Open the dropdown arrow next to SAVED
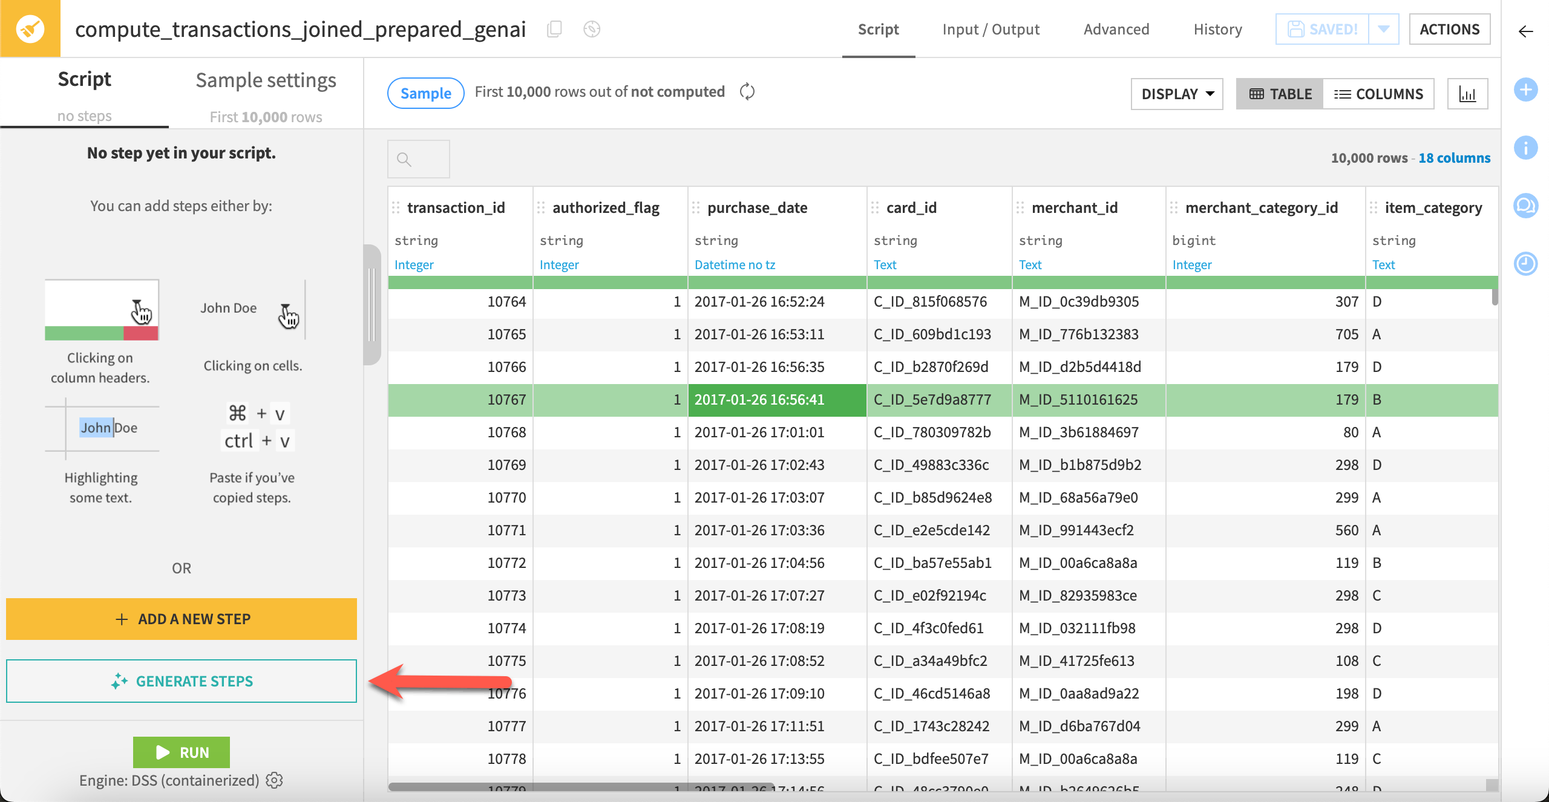1549x802 pixels. [x=1383, y=28]
